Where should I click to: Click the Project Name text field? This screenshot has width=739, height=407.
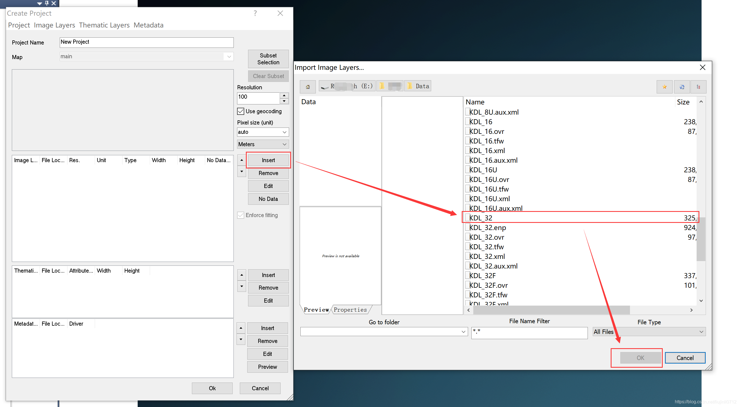click(146, 42)
